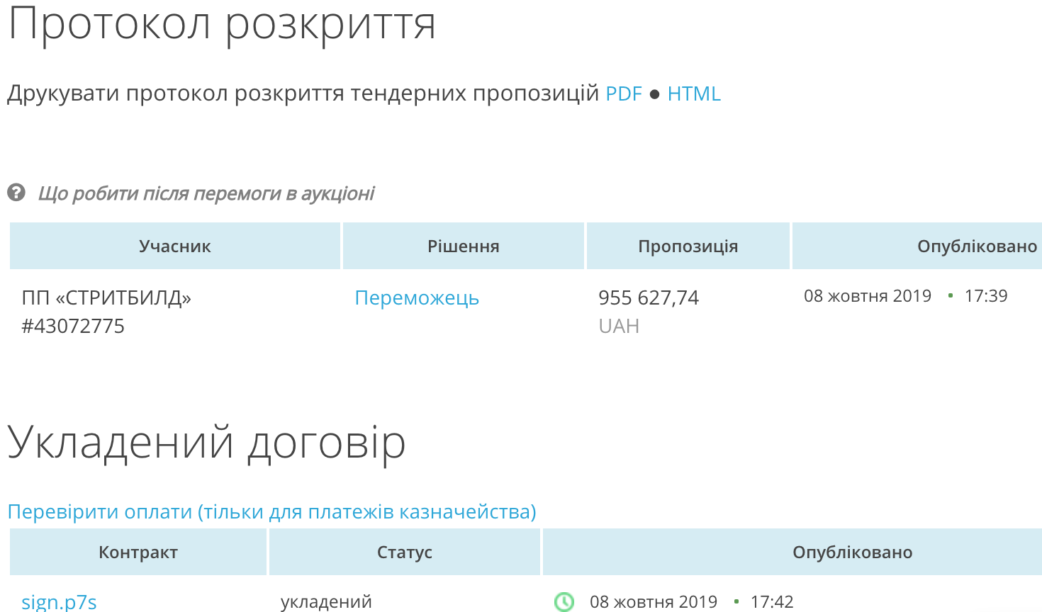Download the sign.p7s contract file
Screen dimensions: 1042x612
pos(59,602)
